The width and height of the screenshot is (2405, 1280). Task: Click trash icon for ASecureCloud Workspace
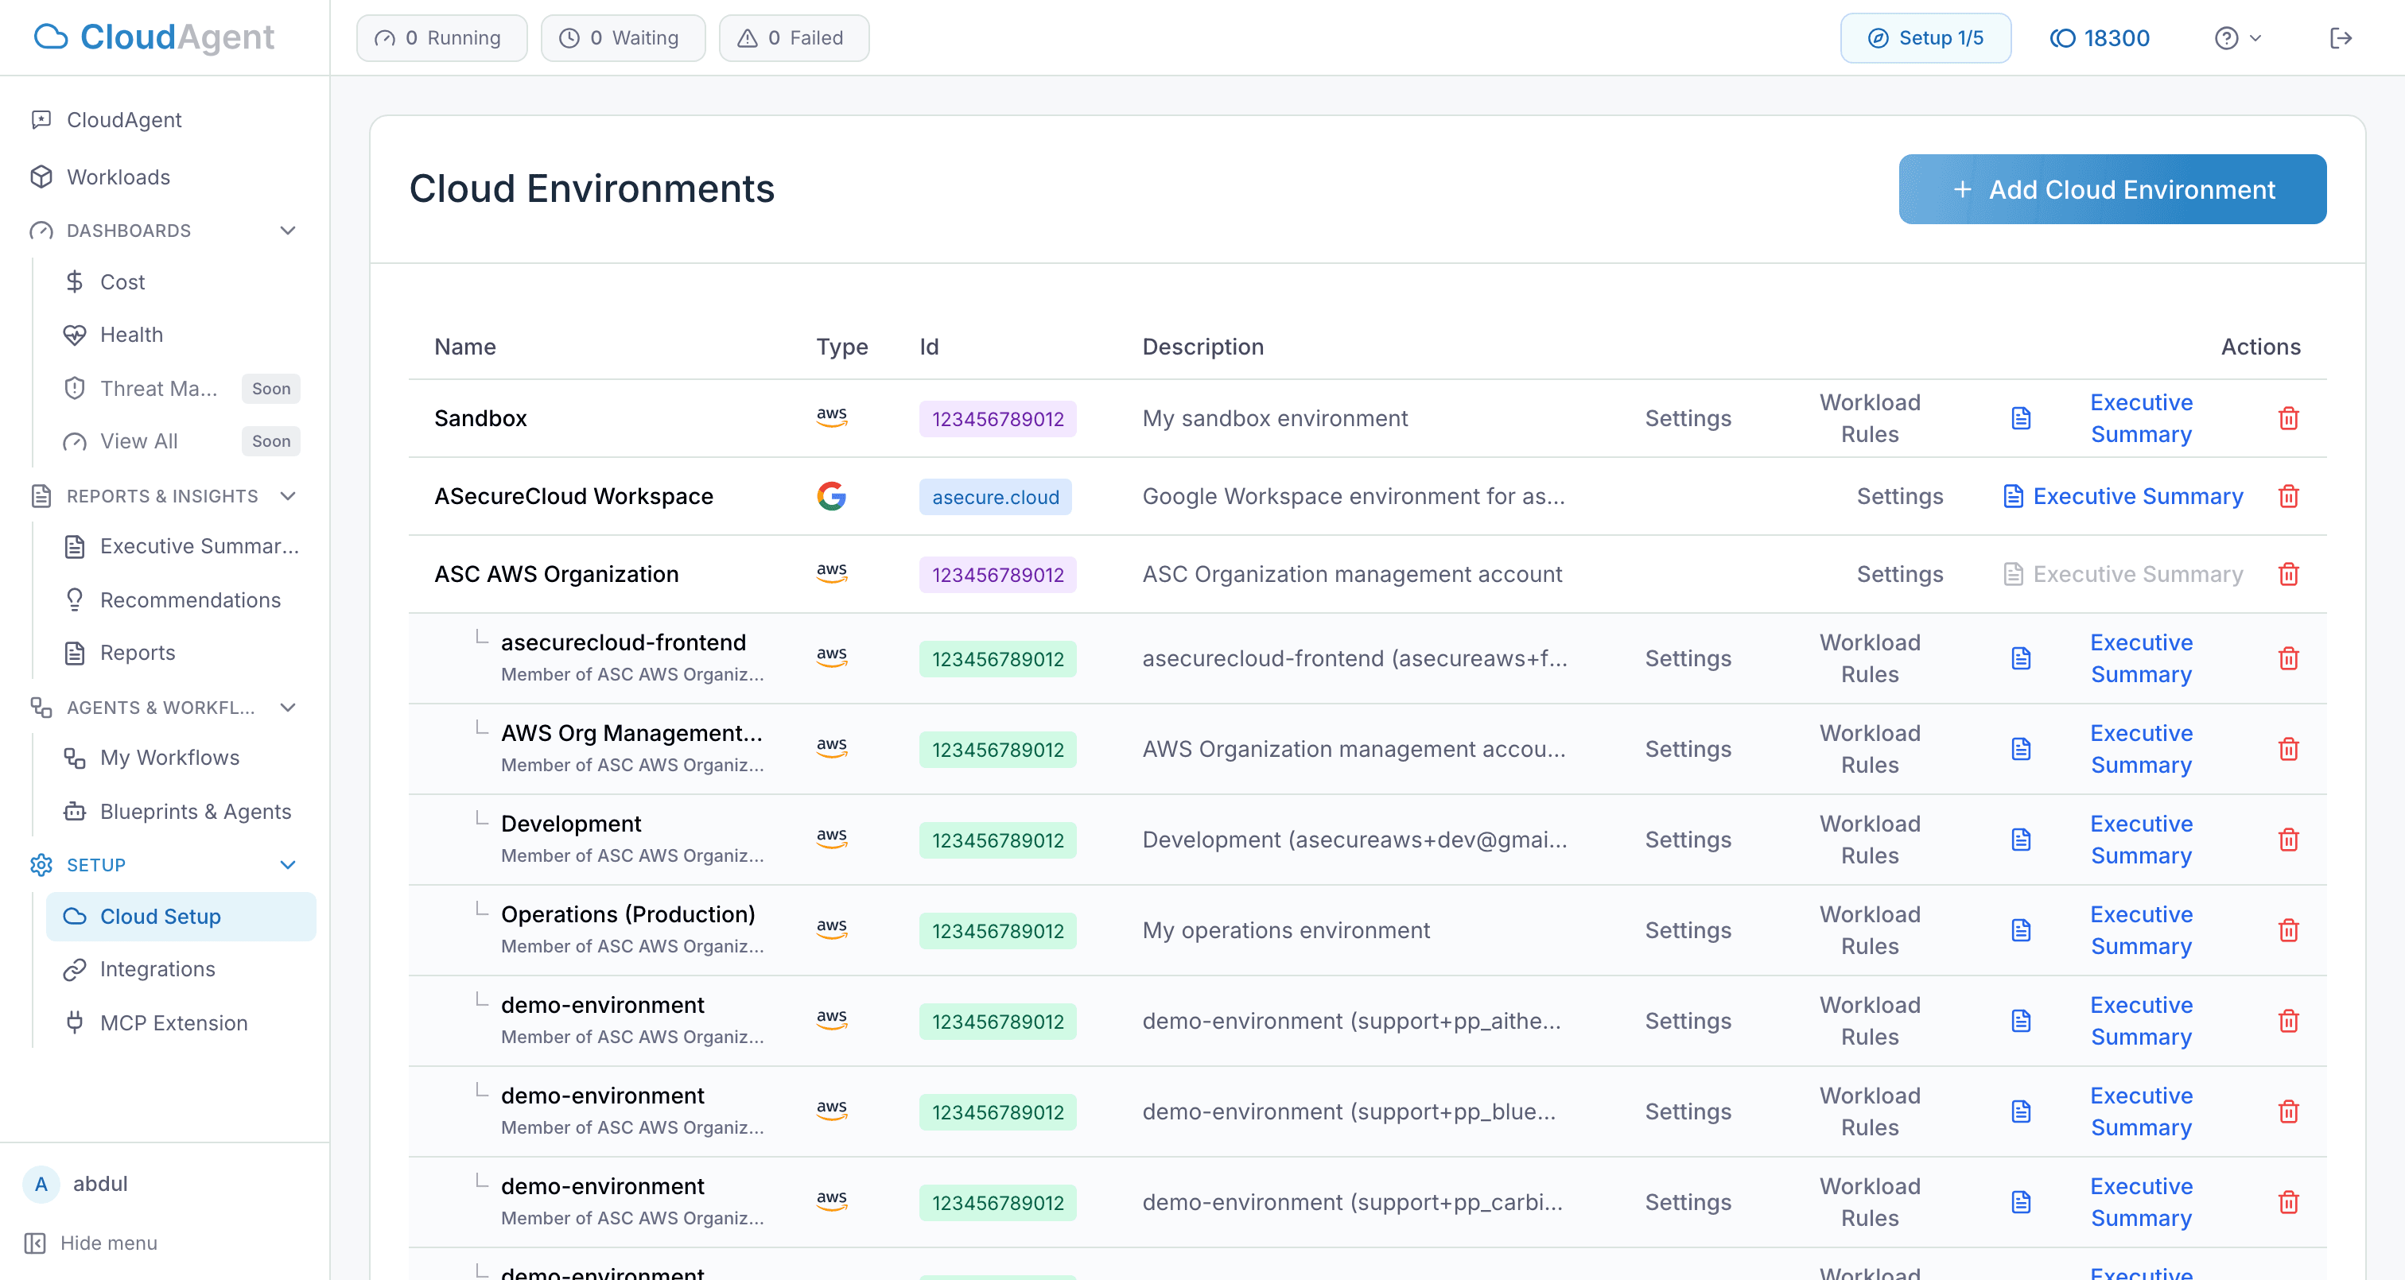click(2288, 497)
